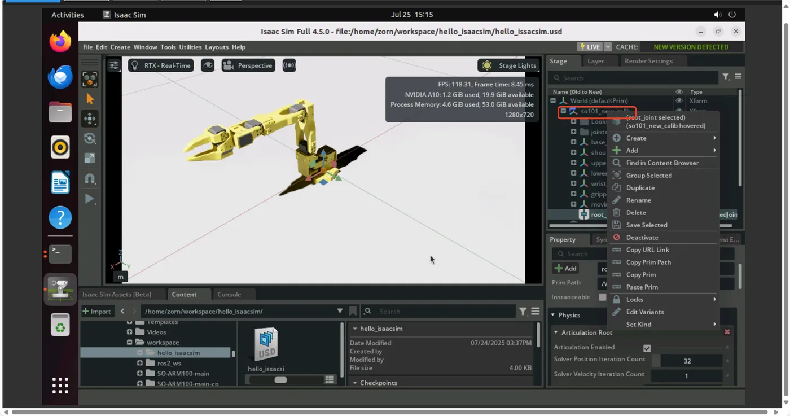The width and height of the screenshot is (790, 416).
Task: Activate the Scale tool in left toolbar
Action: click(90, 159)
